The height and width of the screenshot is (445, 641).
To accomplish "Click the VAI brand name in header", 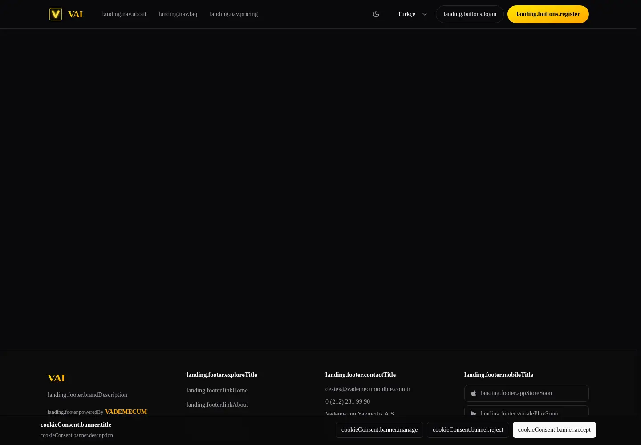I will point(75,14).
